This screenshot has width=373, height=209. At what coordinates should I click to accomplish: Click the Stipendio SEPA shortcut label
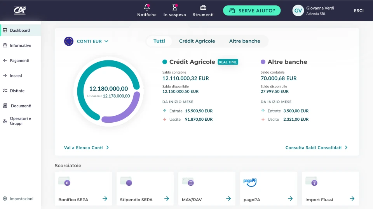pos(136,200)
